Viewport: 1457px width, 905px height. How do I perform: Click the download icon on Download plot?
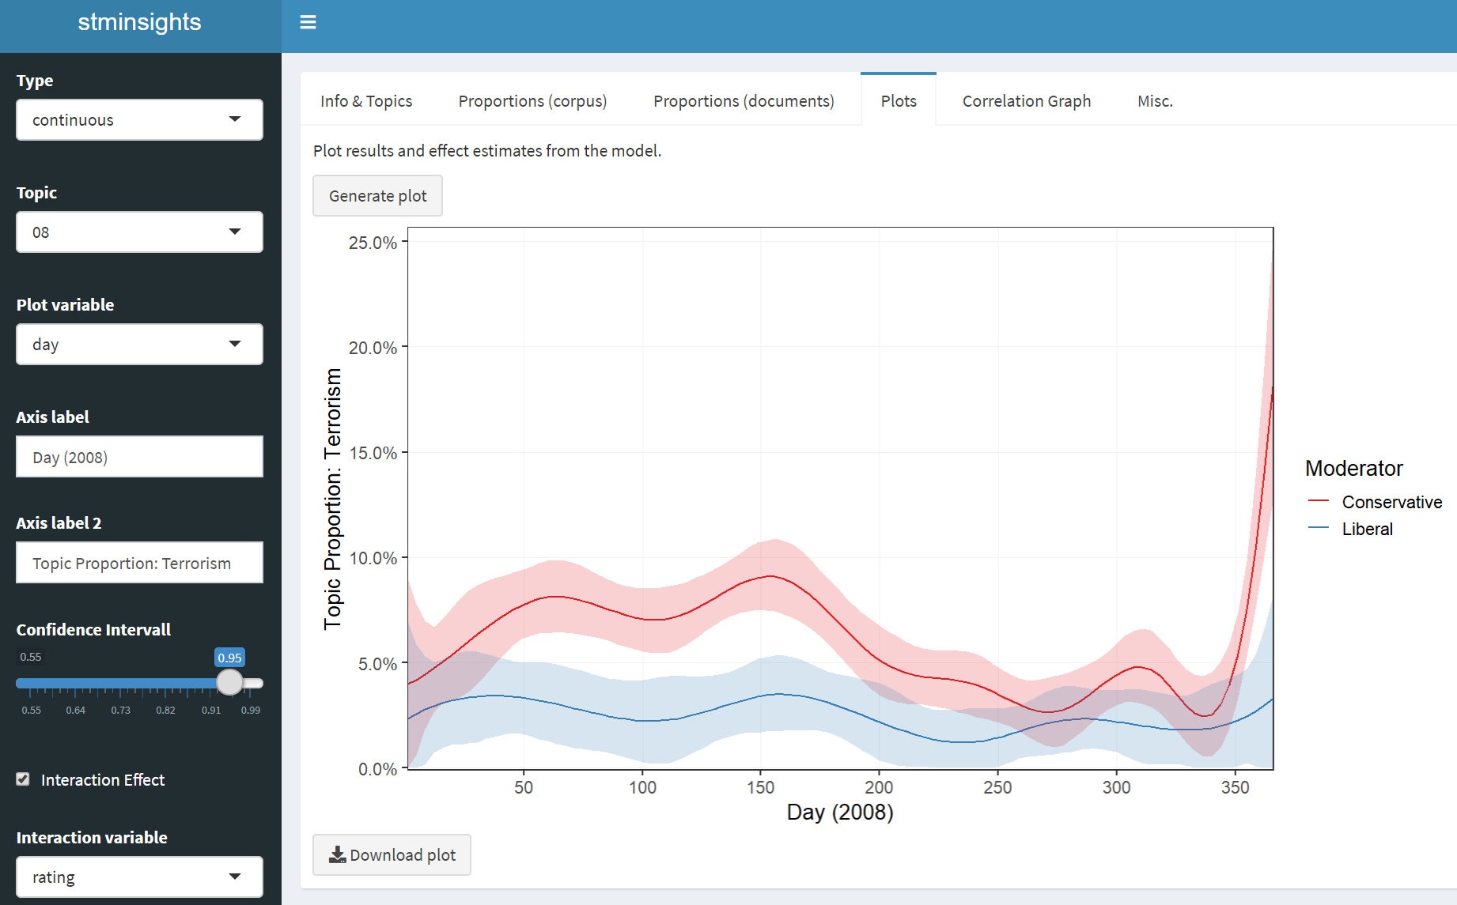pyautogui.click(x=337, y=854)
